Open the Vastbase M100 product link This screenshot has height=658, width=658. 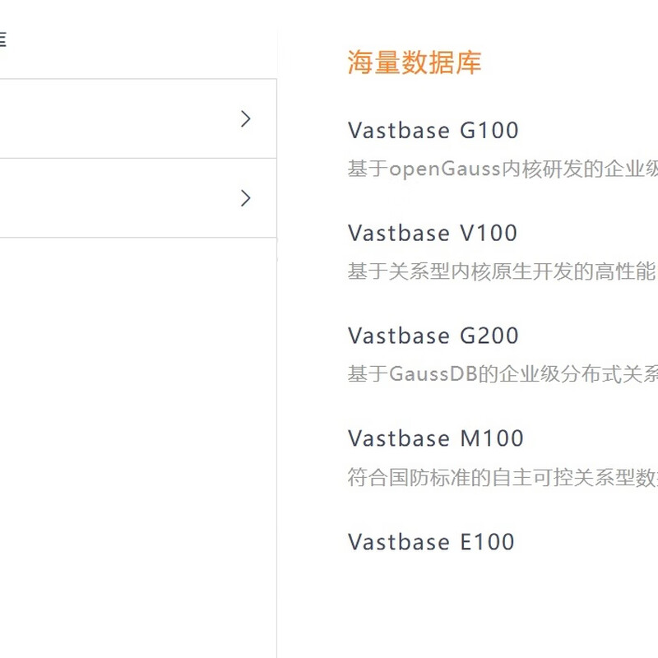click(x=437, y=438)
